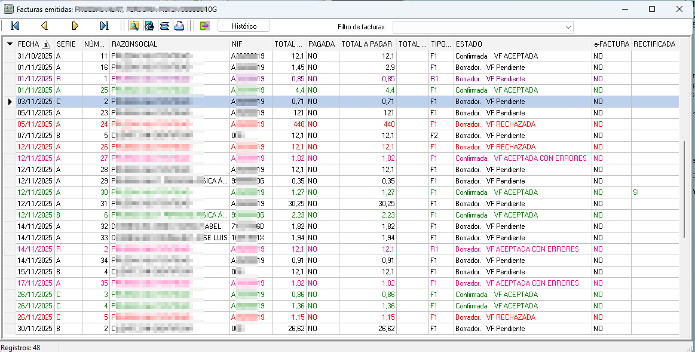Screen dimensions: 695x352
Task: Open the grid selector dropdown triangle
Action: [x=10, y=44]
